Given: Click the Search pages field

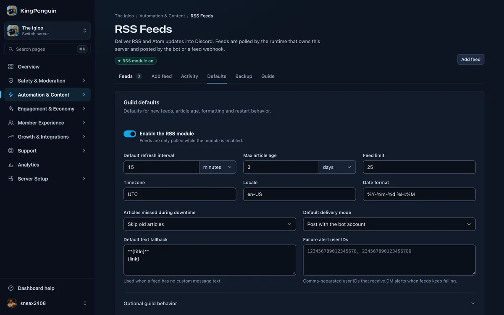Looking at the screenshot, I should (x=47, y=49).
